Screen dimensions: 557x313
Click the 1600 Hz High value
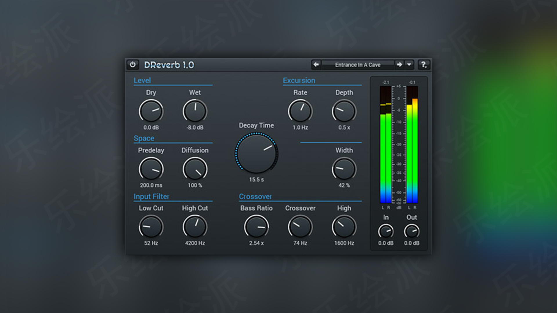[344, 243]
